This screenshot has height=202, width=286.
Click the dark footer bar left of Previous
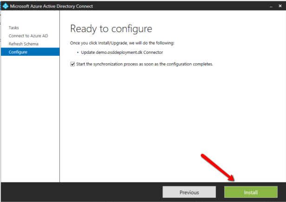click(x=79, y=192)
